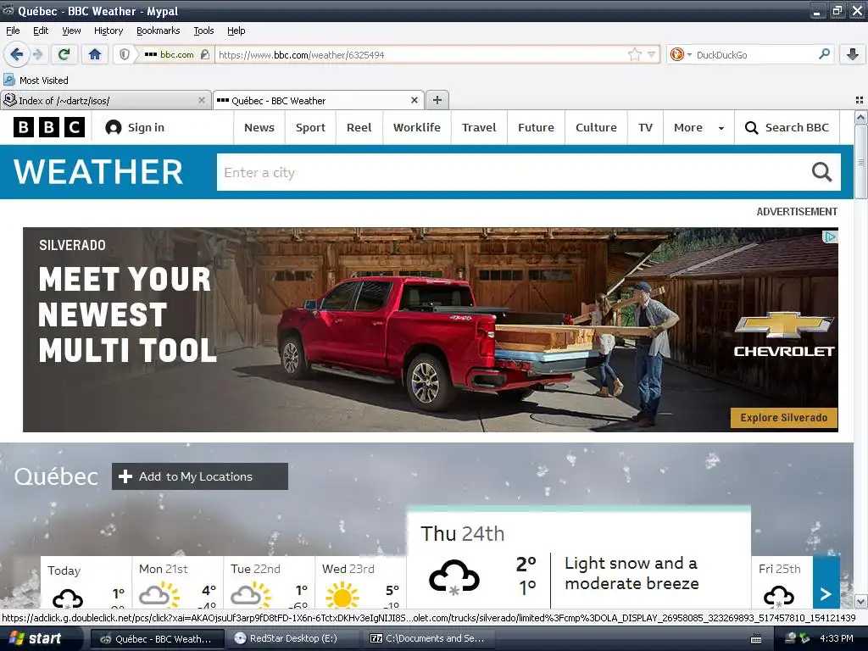Select the Thu 24th forecast card

click(x=578, y=558)
